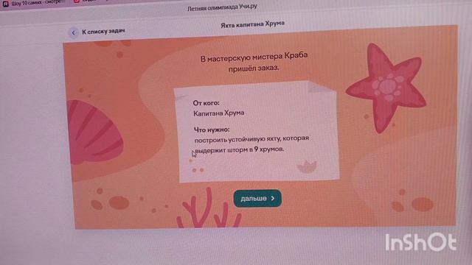Click the text 'В мастерскую мистера Краба'
Image resolution: width=472 pixels, height=265 pixels.
(x=254, y=57)
